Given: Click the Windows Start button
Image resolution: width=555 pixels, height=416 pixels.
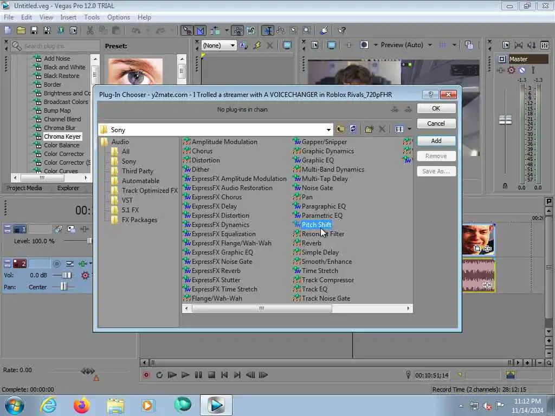Looking at the screenshot, I should tap(14, 405).
